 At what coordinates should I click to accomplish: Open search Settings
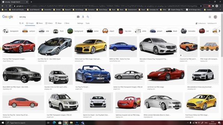(80, 23)
